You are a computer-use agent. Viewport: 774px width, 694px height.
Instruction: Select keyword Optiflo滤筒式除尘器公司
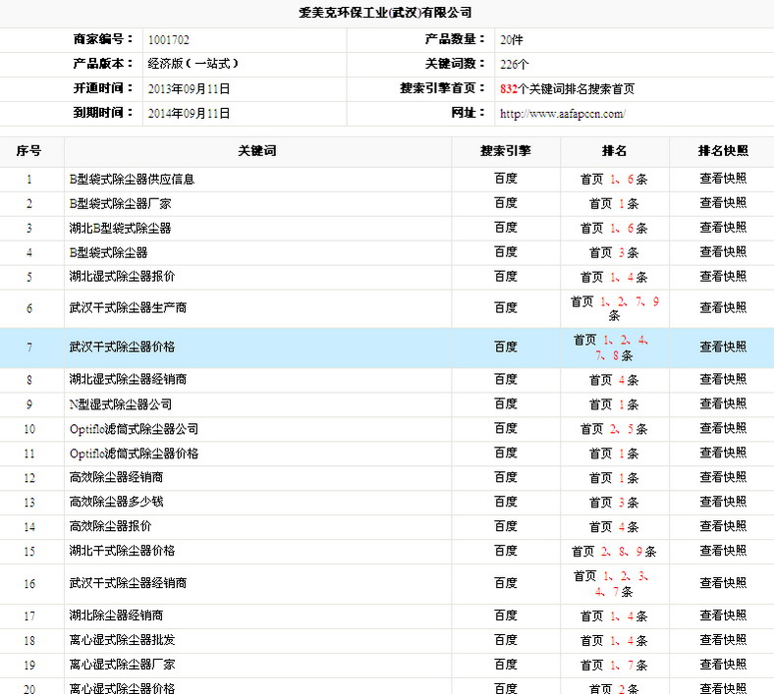[x=134, y=429]
